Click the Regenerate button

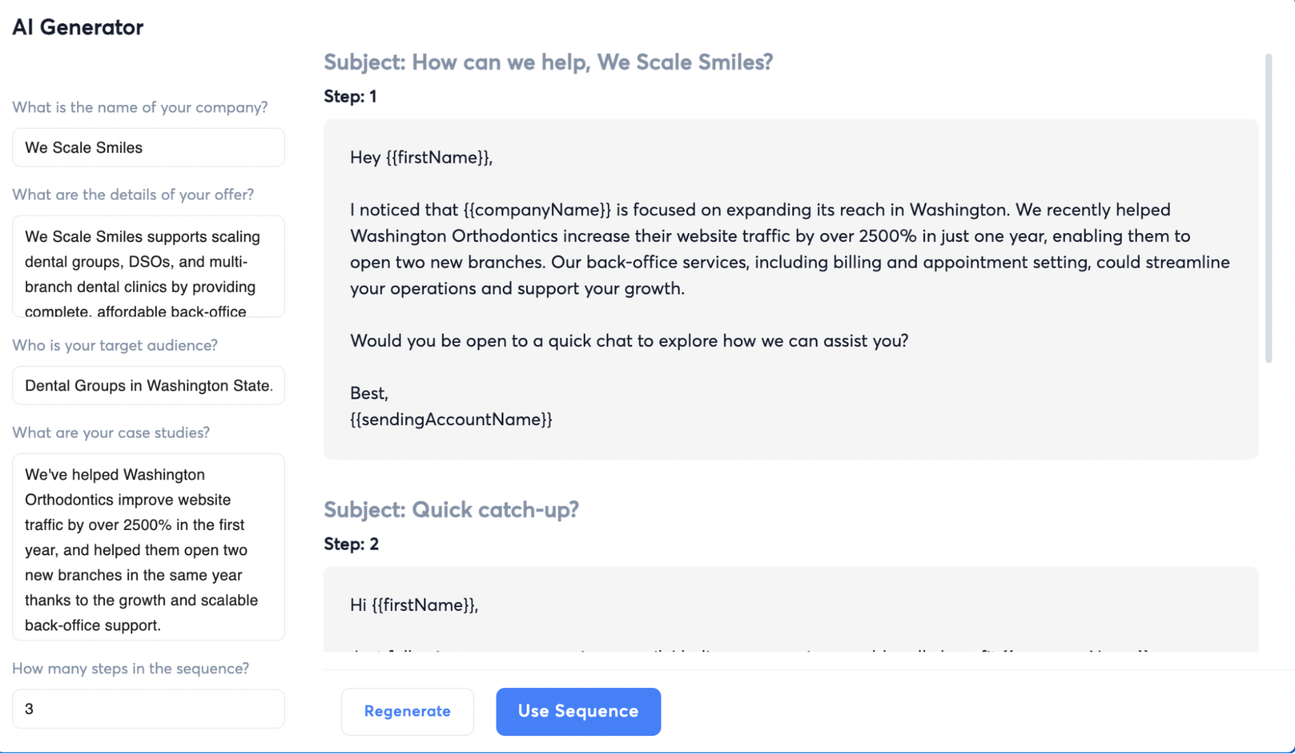tap(407, 711)
